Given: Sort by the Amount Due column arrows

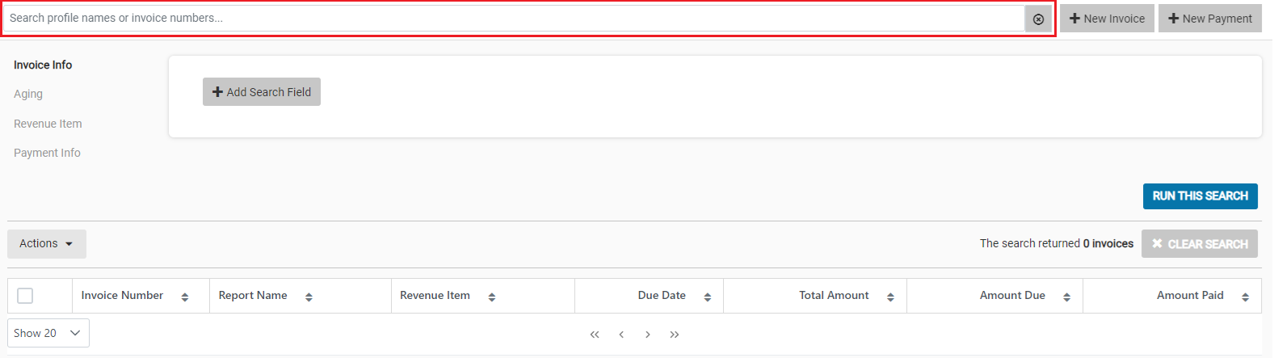Looking at the screenshot, I should point(1067,297).
